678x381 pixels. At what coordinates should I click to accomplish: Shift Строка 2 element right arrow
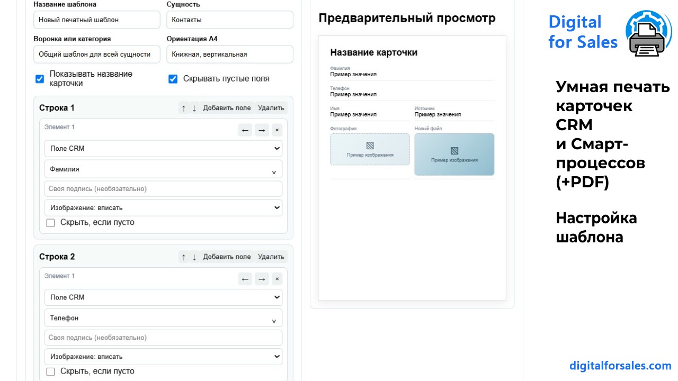coord(262,278)
